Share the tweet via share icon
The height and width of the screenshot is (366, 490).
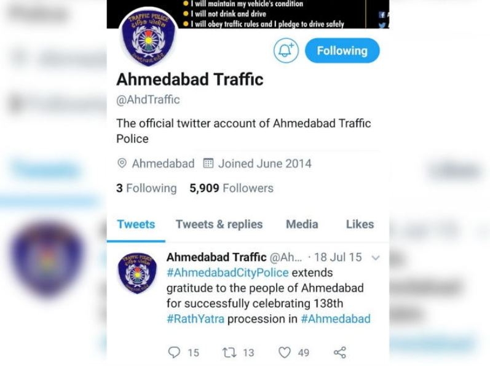point(340,352)
